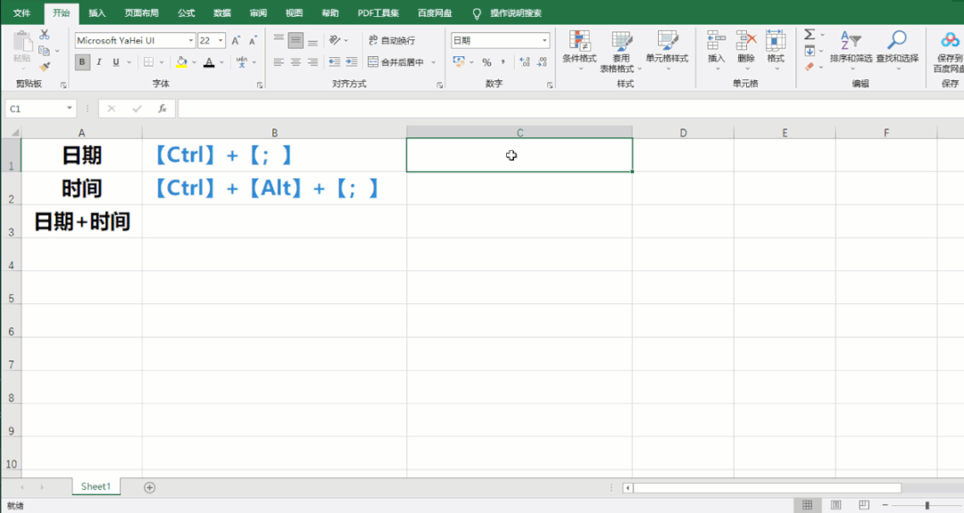Open Sort and Filter (排序和筛选)

click(x=850, y=41)
